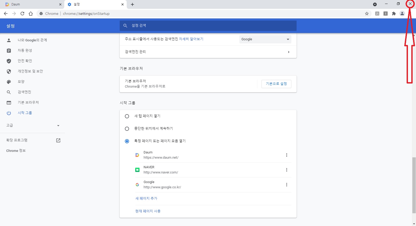Open more actions menu for Google entry
Screen dimensions: 416x226
287,185
